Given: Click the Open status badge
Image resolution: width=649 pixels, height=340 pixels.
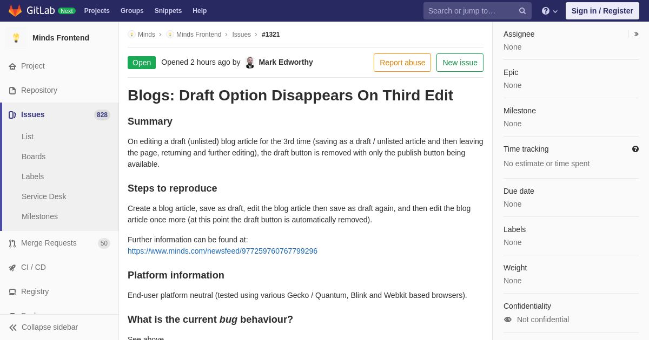Looking at the screenshot, I should 142,63.
